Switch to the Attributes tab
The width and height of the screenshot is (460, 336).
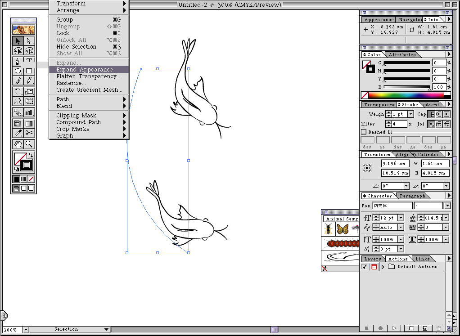pos(402,54)
